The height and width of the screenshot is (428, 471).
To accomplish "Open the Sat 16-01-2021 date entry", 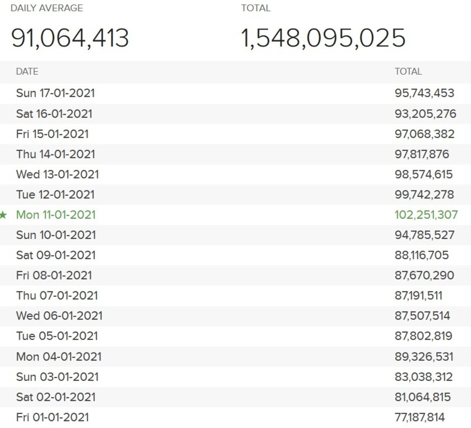I will coord(54,114).
